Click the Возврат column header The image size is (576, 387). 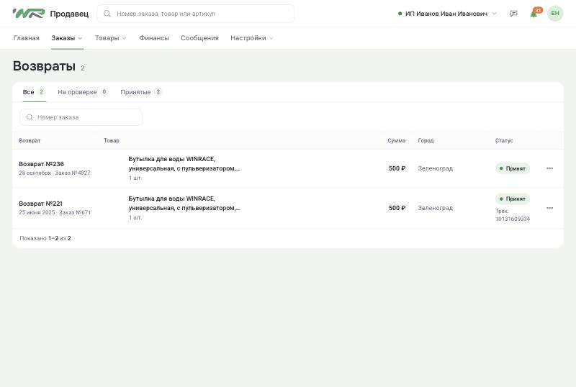(x=30, y=140)
